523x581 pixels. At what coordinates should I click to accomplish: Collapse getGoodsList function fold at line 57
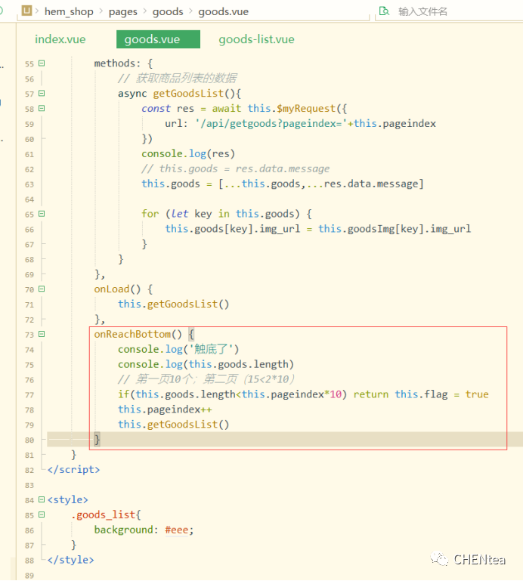[42, 94]
